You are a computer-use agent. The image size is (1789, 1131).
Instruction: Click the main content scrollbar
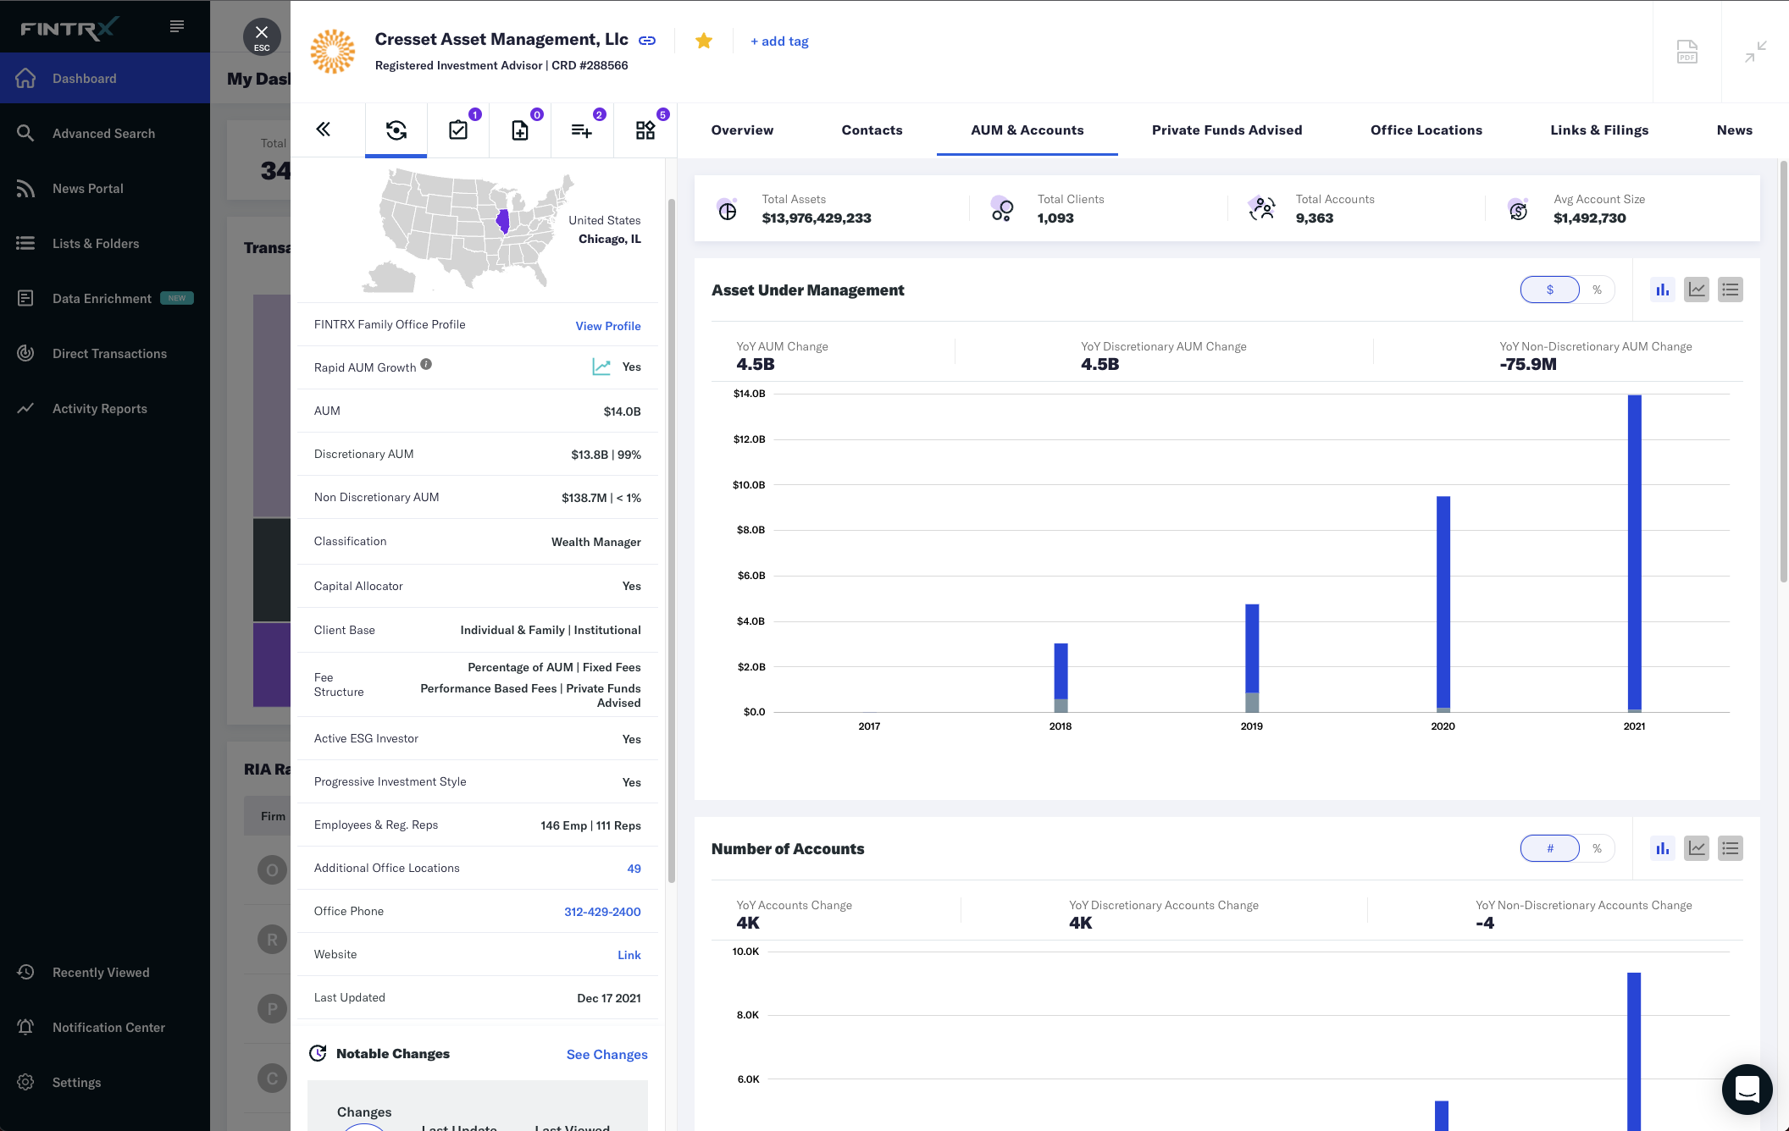[1784, 371]
